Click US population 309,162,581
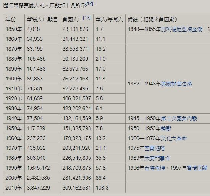The image size is (210, 196). [x=77, y=188]
